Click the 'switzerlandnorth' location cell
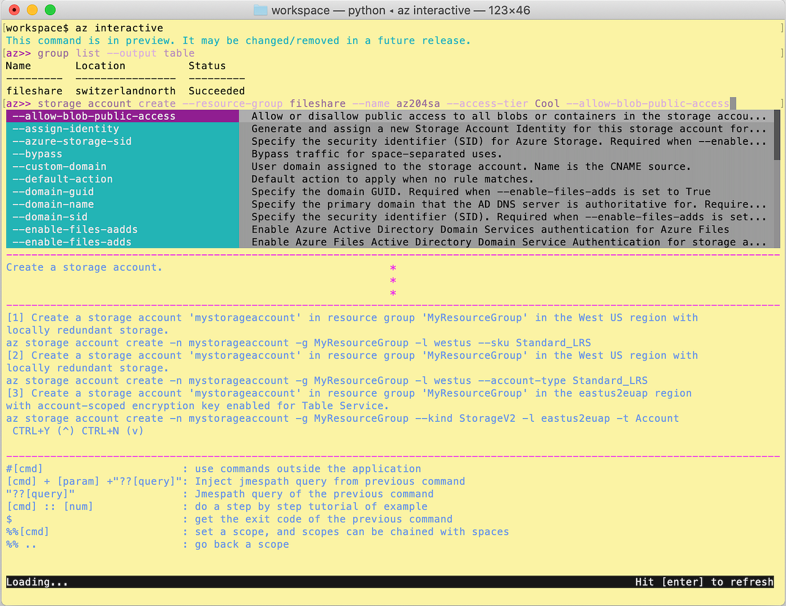Viewport: 786px width, 606px height. [x=126, y=91]
